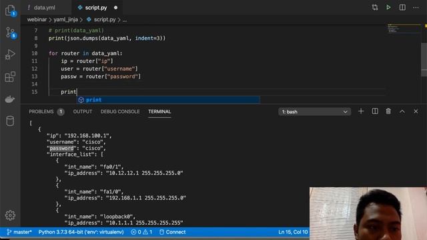Click the ip = router["ip"] line
This screenshot has height=240, width=427.
pyautogui.click(x=87, y=61)
